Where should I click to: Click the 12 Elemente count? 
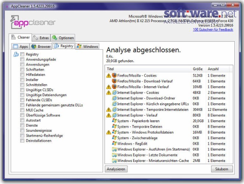pyautogui.click(x=217, y=110)
